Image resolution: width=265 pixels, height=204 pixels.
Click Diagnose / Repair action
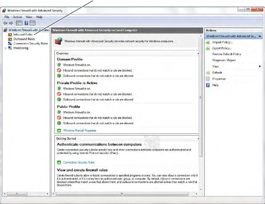[x=224, y=60]
